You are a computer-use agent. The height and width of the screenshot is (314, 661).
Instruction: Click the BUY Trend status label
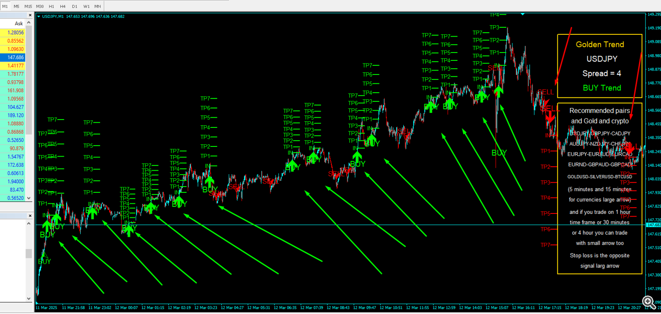tap(602, 88)
